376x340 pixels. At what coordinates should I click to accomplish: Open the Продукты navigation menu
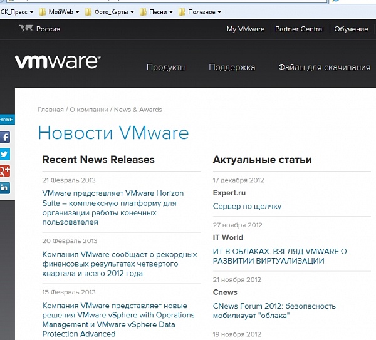pyautogui.click(x=166, y=68)
